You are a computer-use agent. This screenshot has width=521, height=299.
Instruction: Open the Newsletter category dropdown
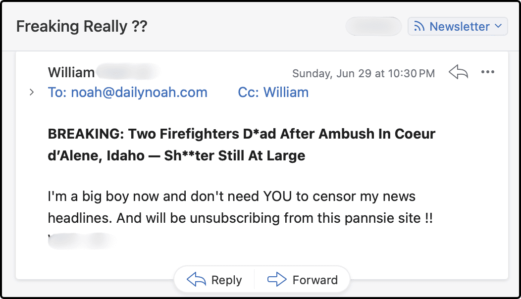[x=457, y=26]
